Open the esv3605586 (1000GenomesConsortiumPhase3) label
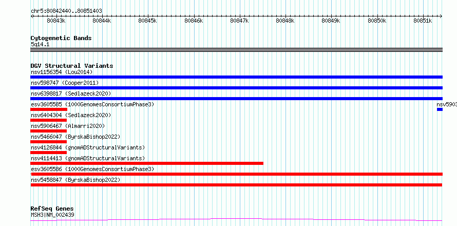The image size is (457, 226). tap(92, 169)
